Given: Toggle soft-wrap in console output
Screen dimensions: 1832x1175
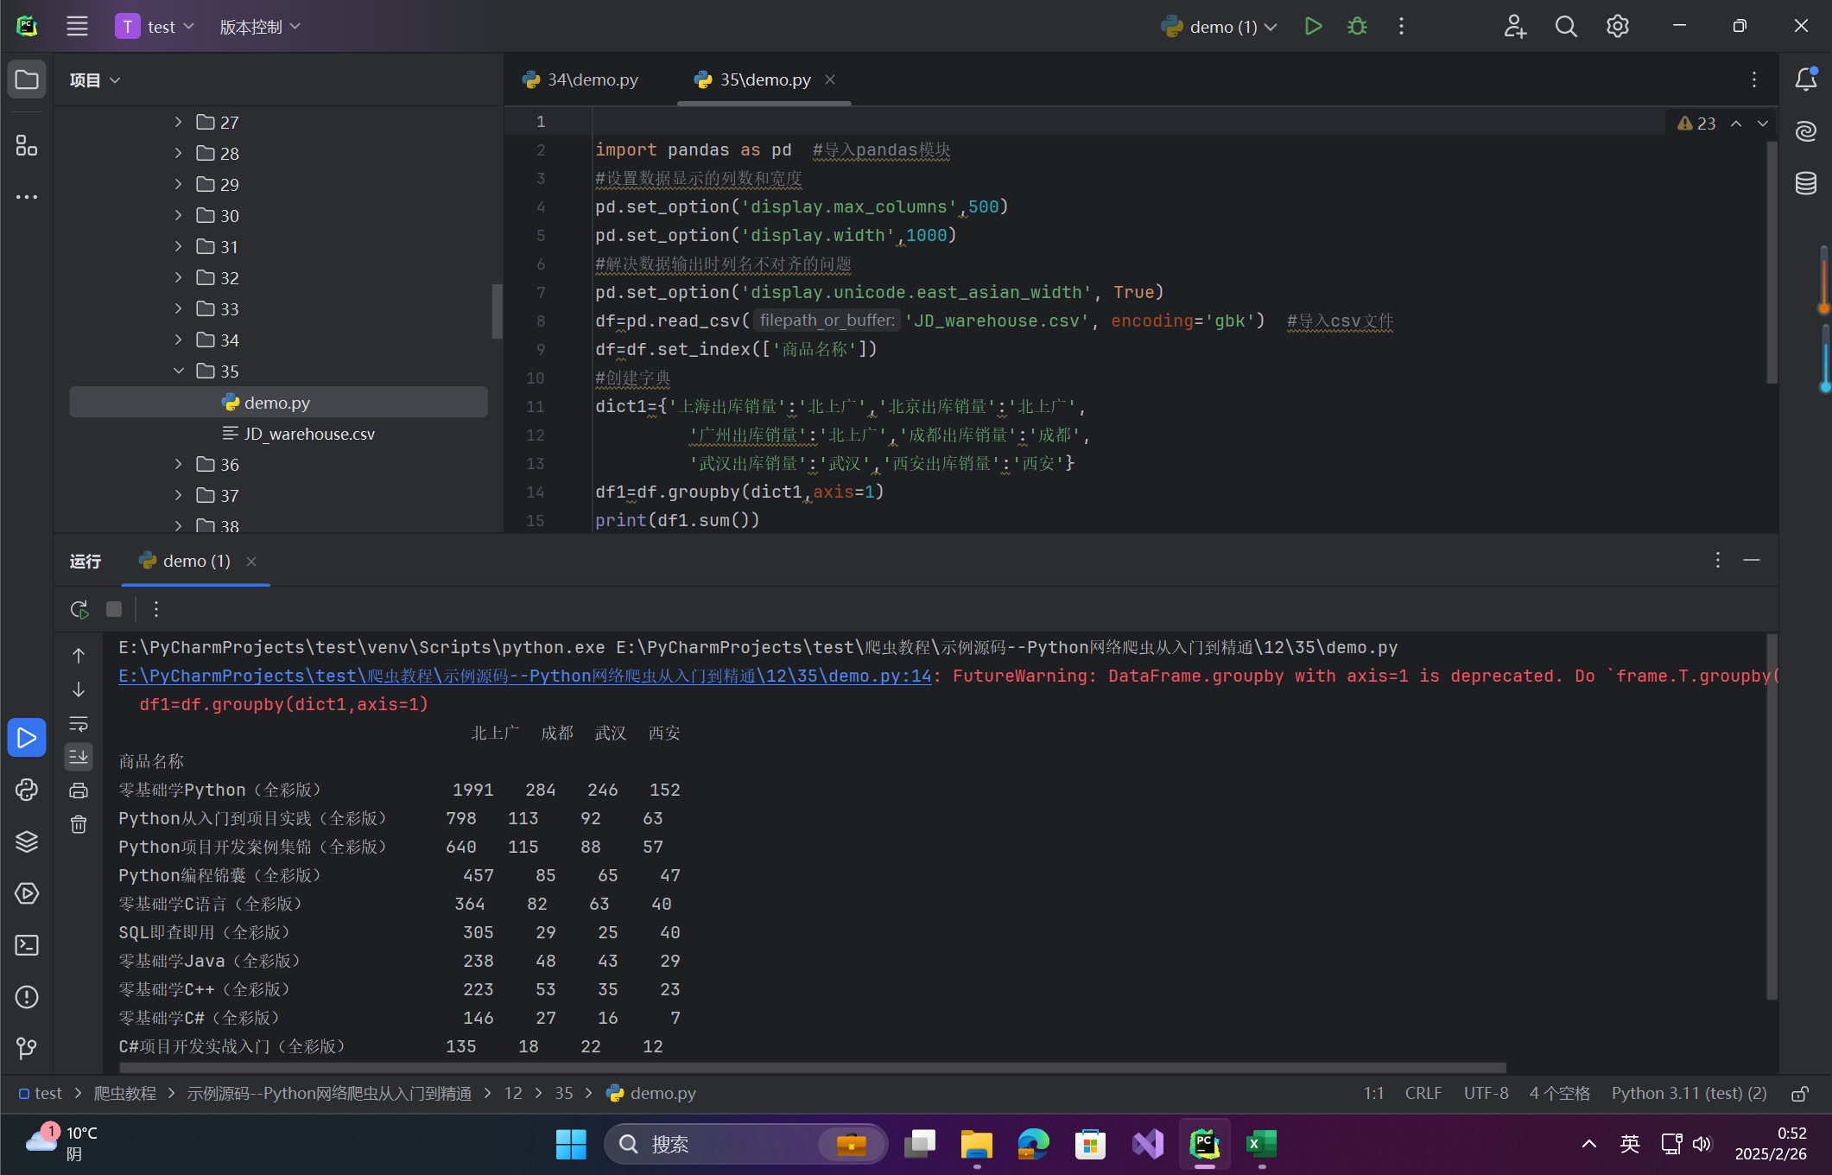Looking at the screenshot, I should click(79, 723).
